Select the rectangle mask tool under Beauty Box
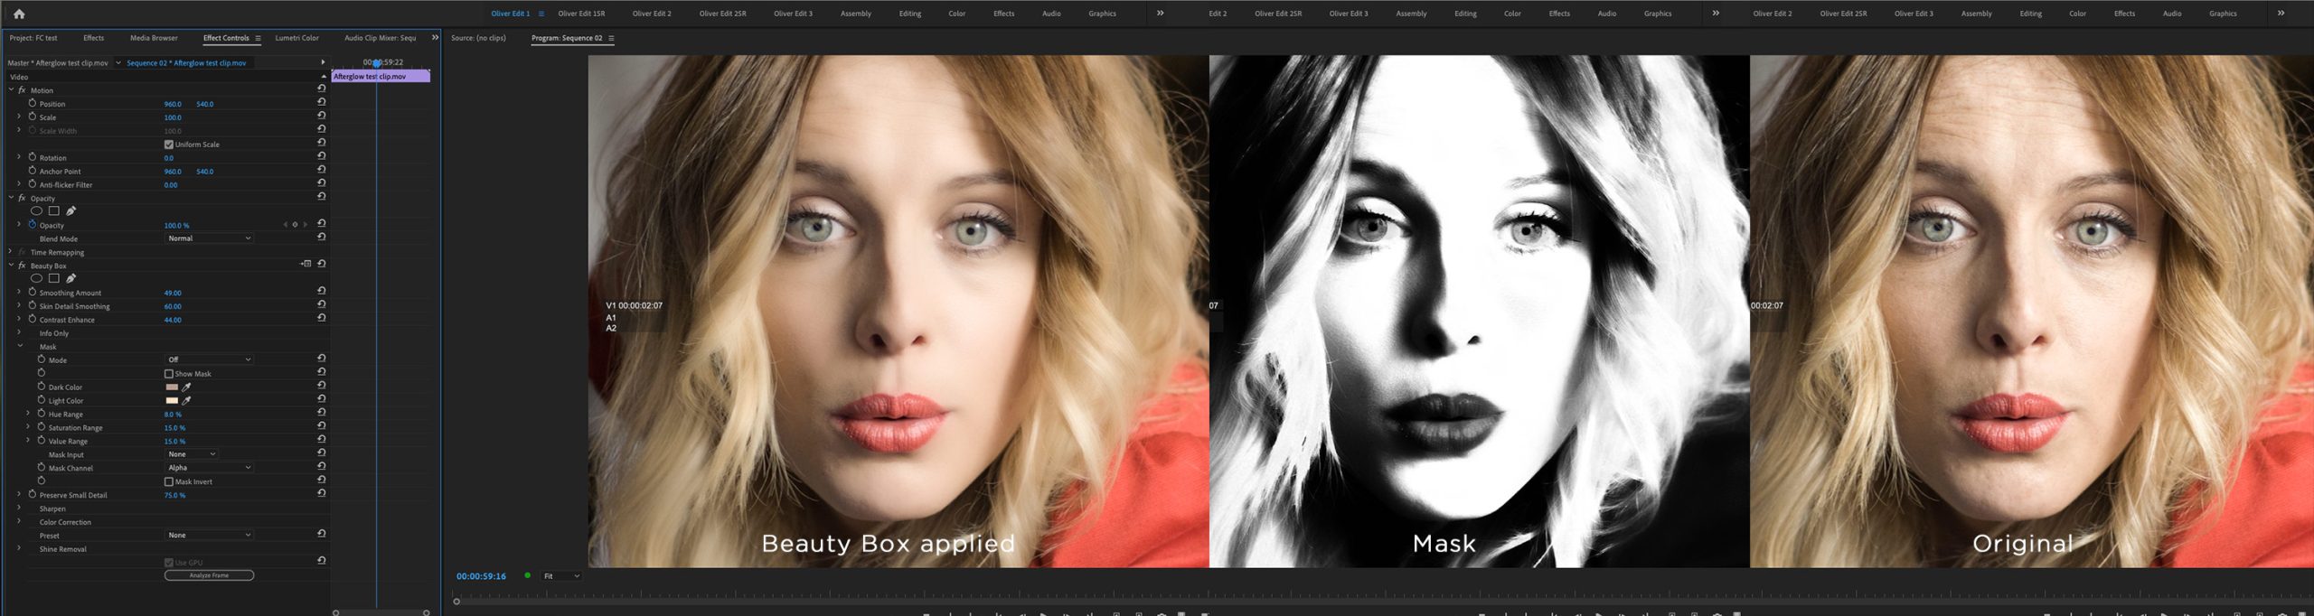 click(53, 278)
